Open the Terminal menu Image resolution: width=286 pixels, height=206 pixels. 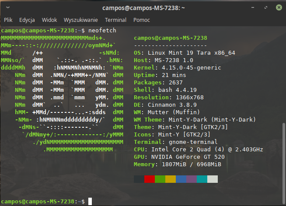pyautogui.click(x=115, y=20)
